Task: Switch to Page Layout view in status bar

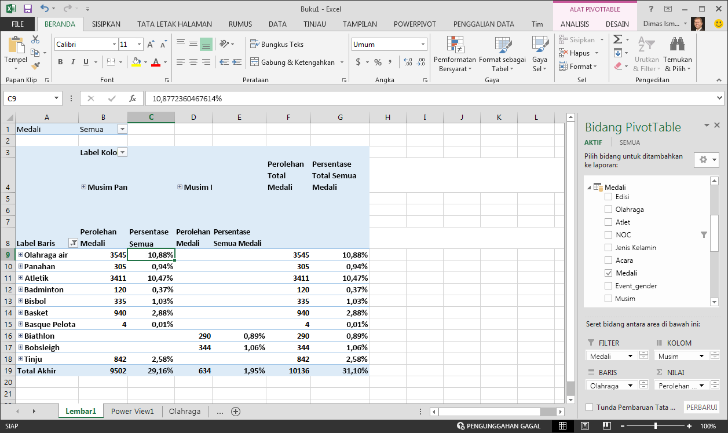Action: tap(584, 426)
